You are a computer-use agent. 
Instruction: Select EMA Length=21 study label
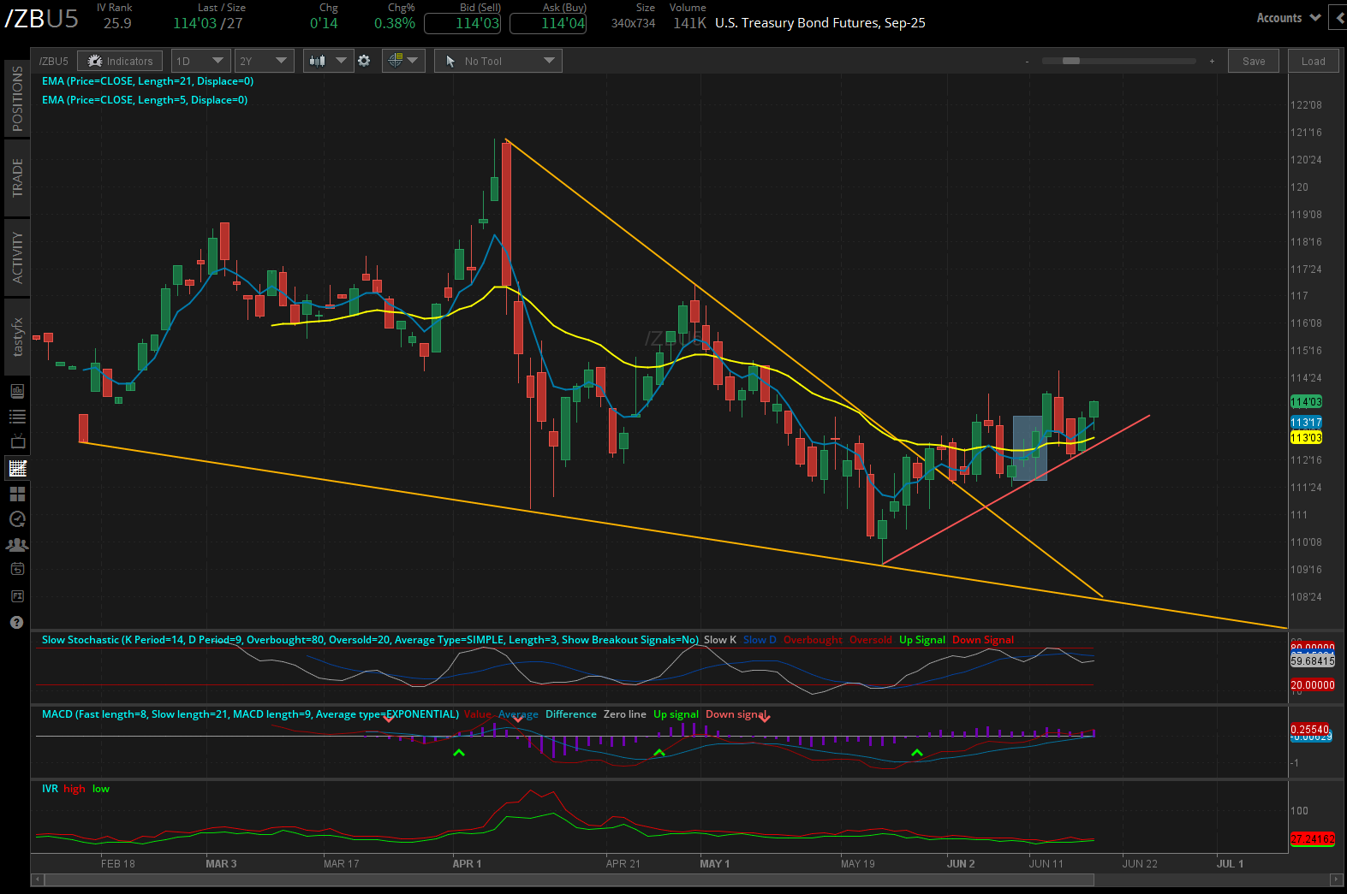[147, 81]
